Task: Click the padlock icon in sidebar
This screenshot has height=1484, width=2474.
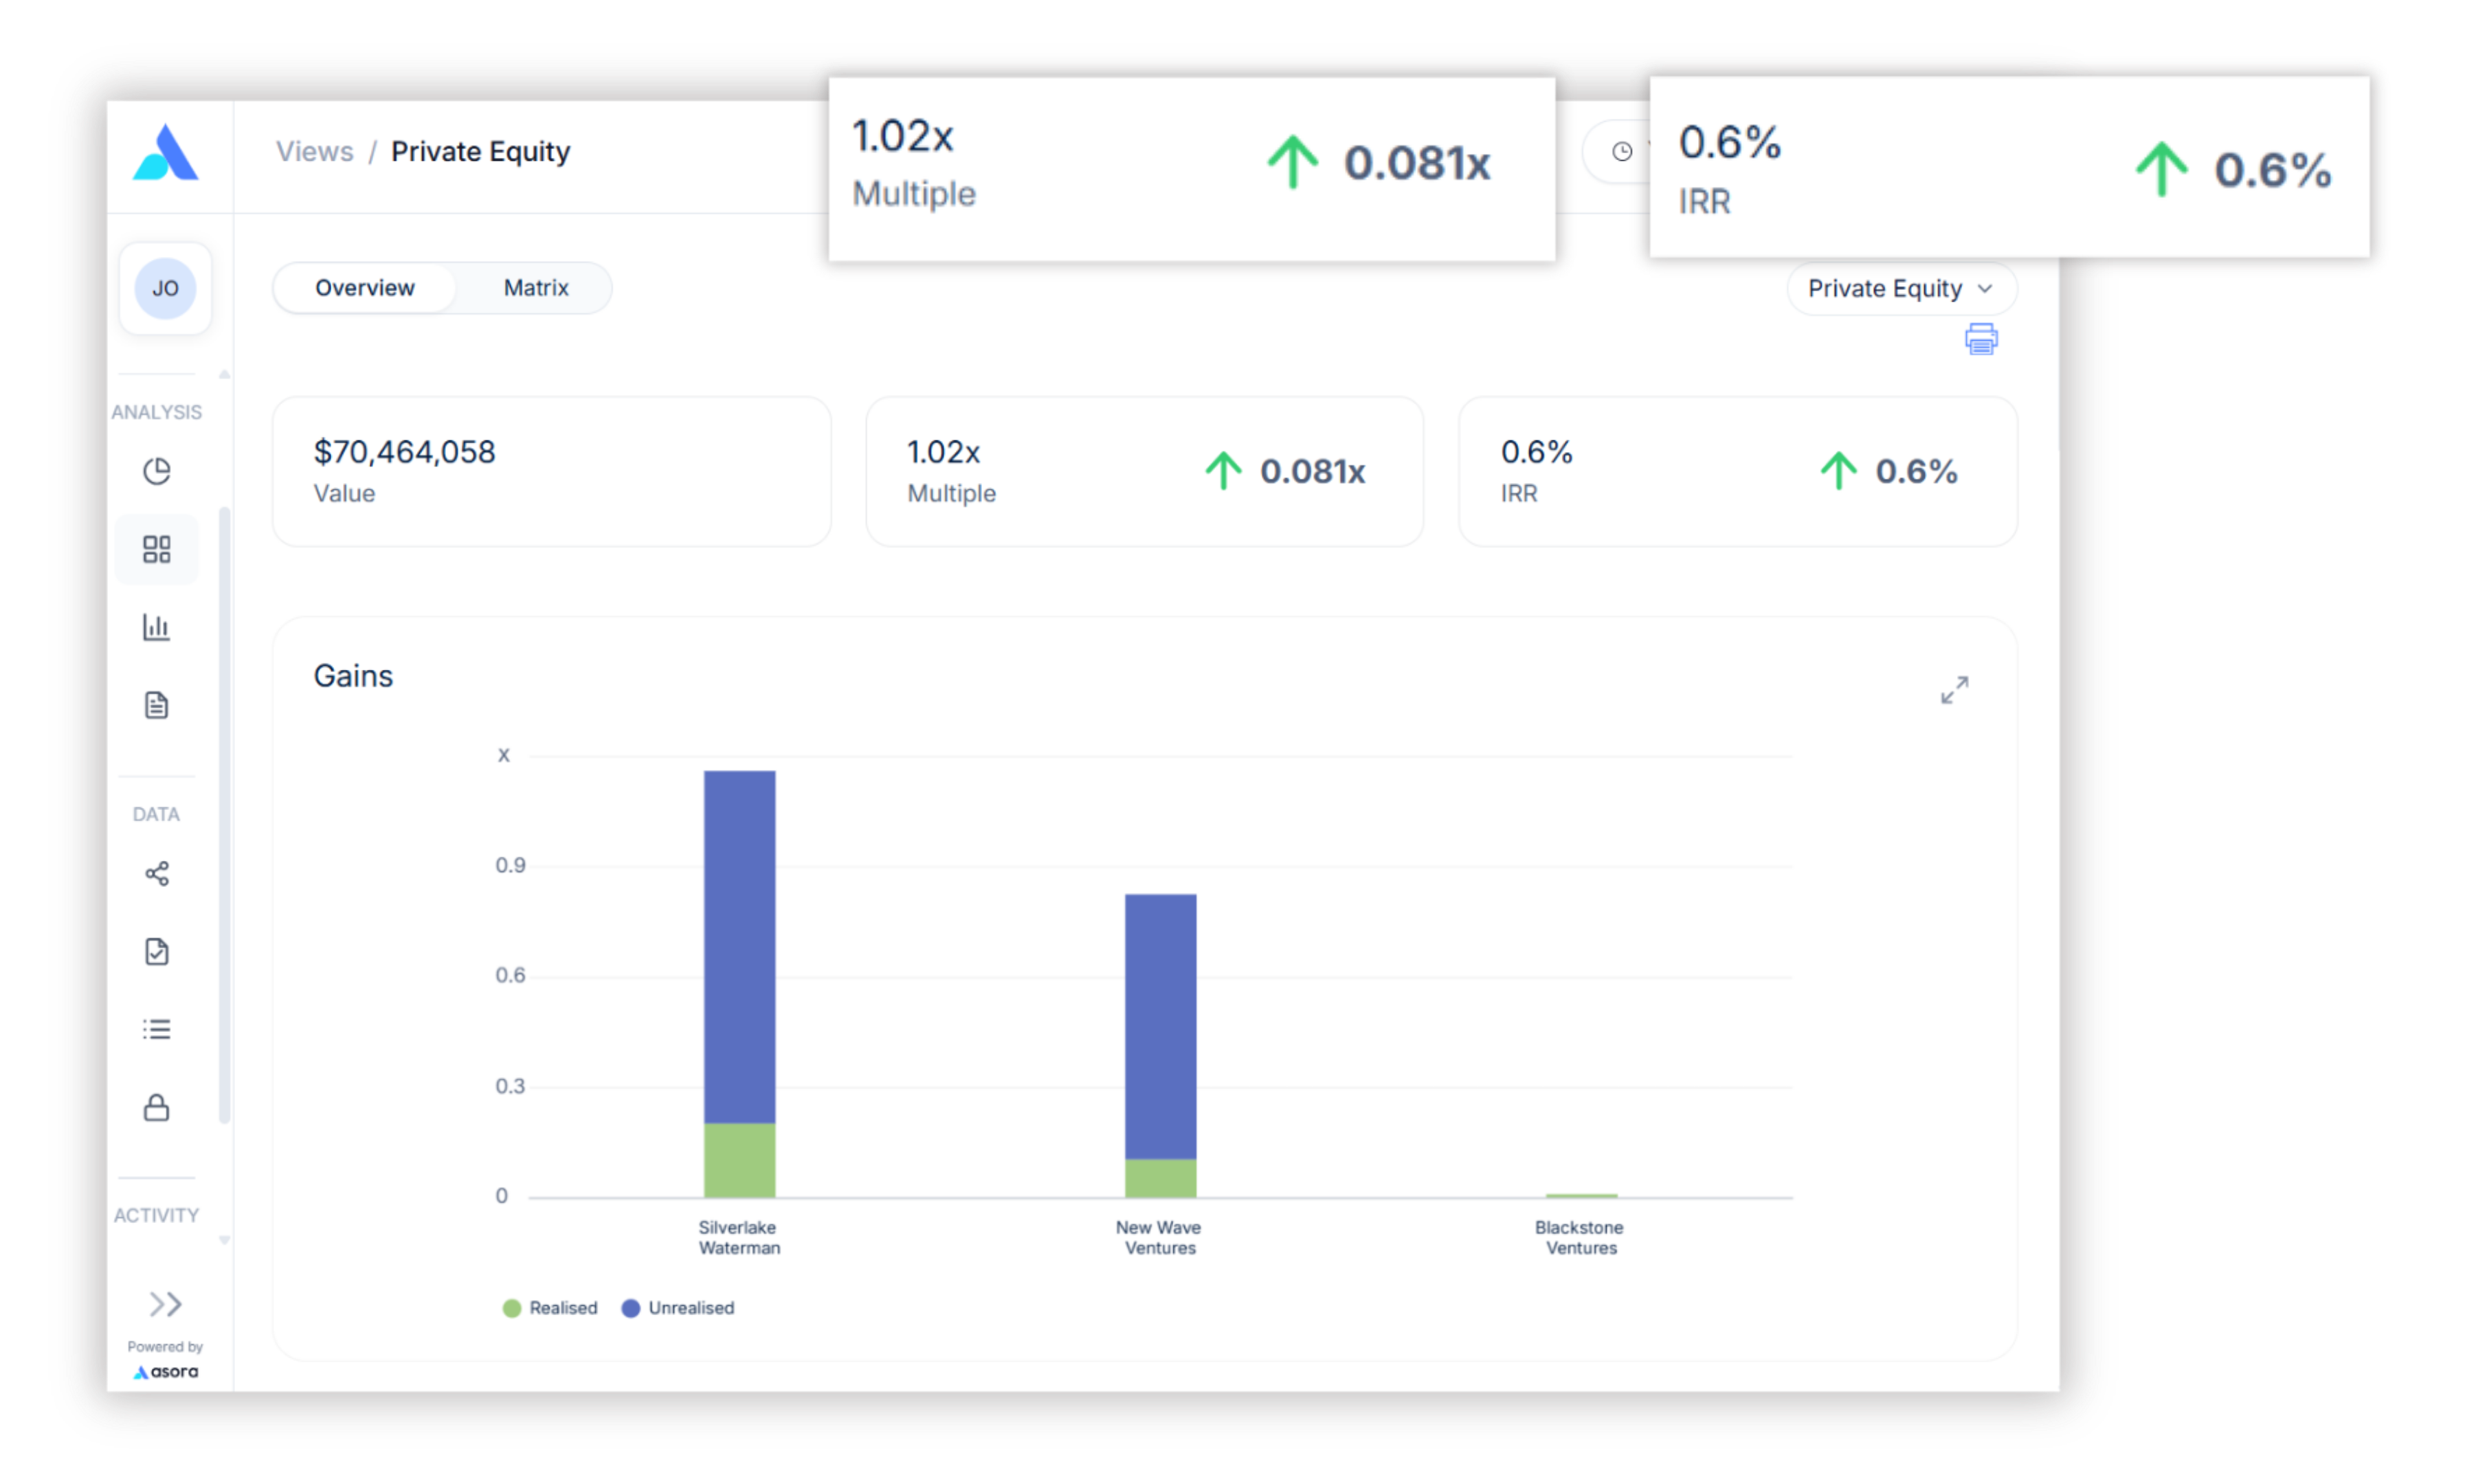Action: click(157, 1107)
